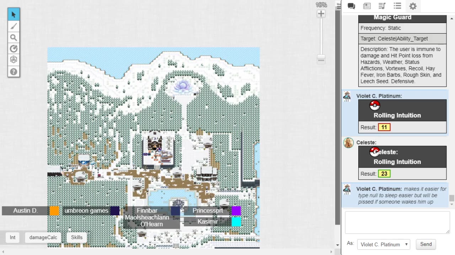Select the Kasimir player name
Screen dimensions: 455x255
point(208,222)
